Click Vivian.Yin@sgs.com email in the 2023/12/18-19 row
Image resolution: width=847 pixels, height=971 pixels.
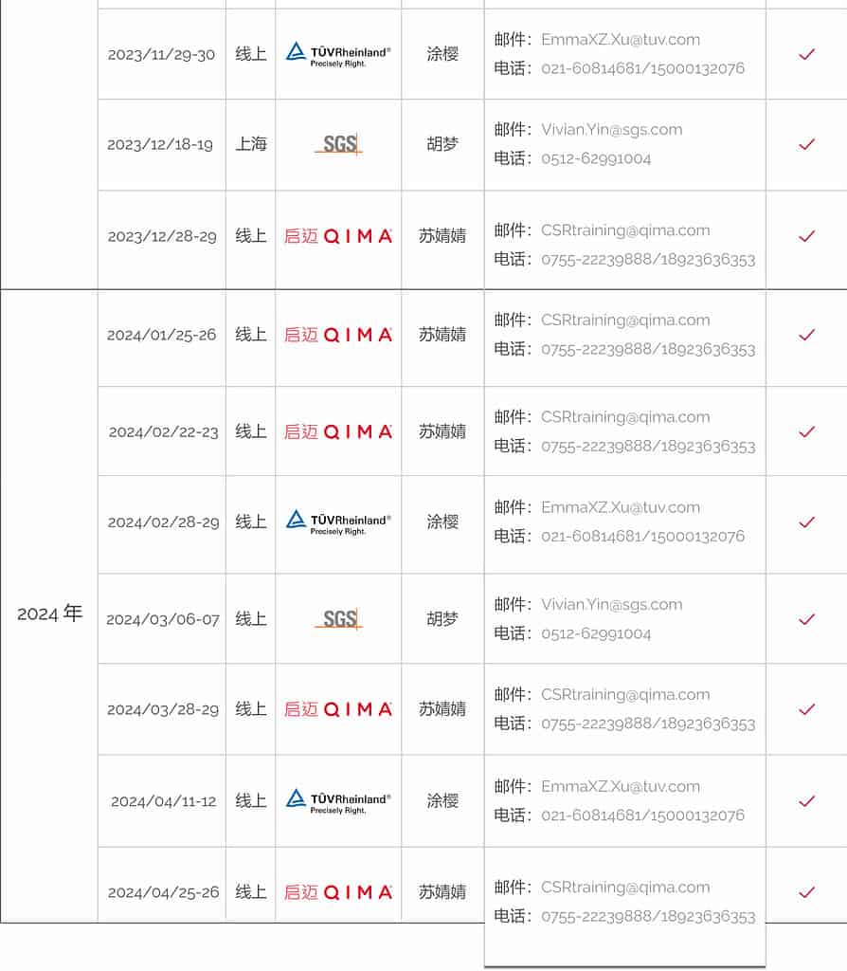coord(612,129)
